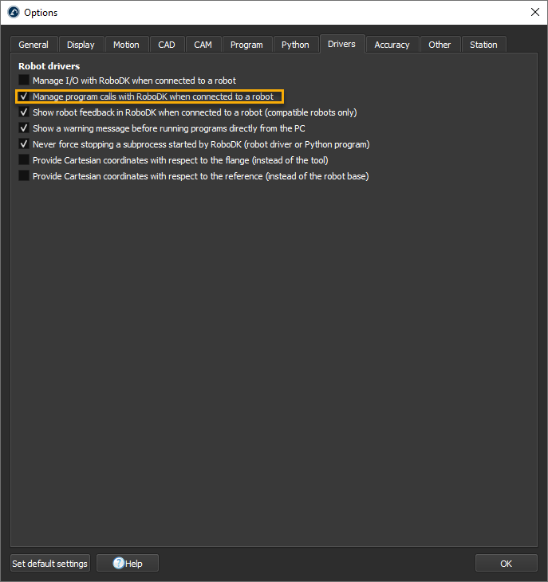Enable Manage I/O with RoboDK checkbox
548x582 pixels.
pos(24,81)
